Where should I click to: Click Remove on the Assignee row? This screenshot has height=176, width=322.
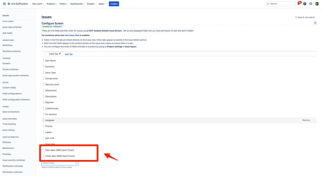coord(306,120)
